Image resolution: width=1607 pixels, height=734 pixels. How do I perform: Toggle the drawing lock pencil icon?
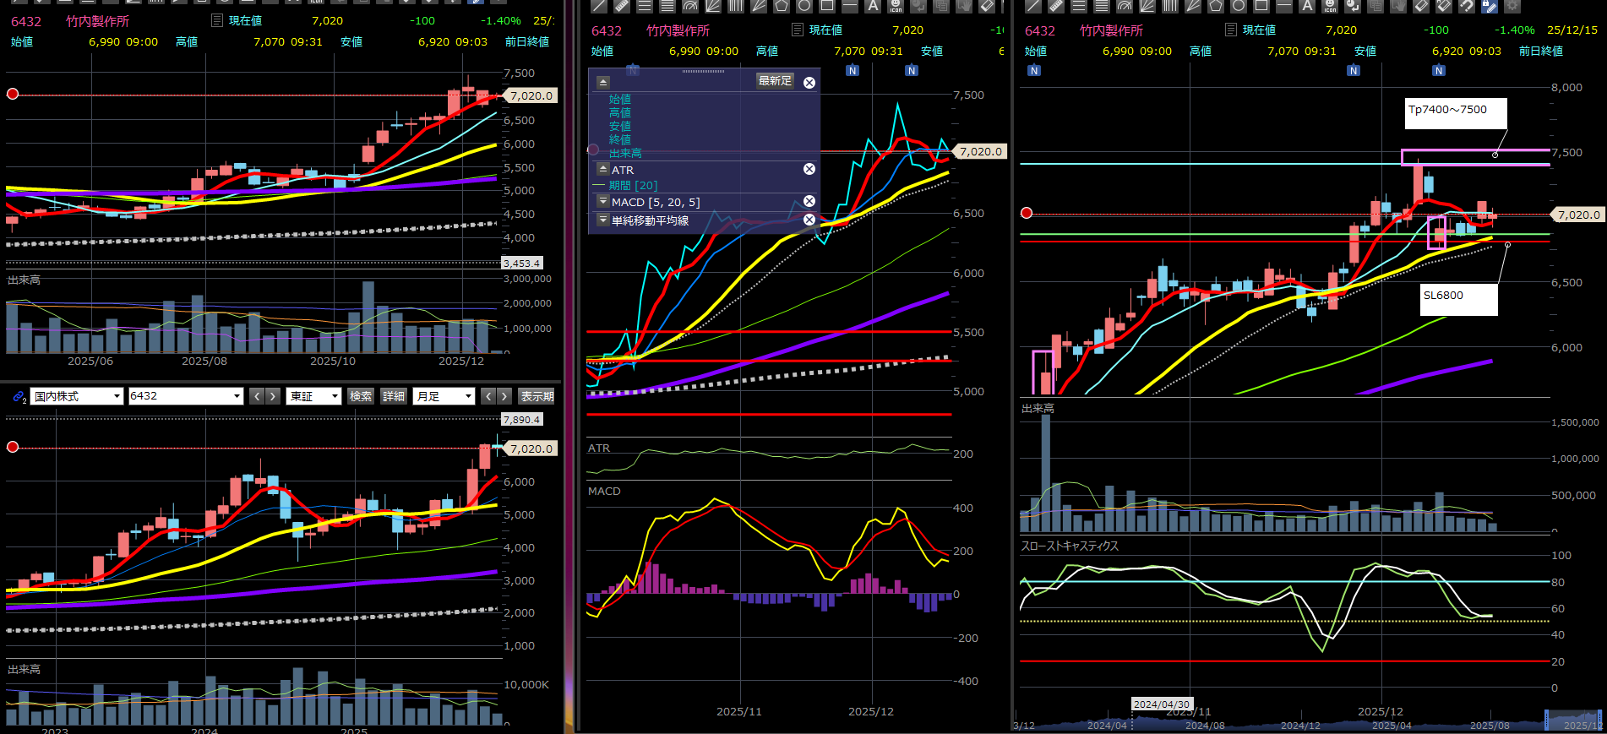tap(1490, 6)
